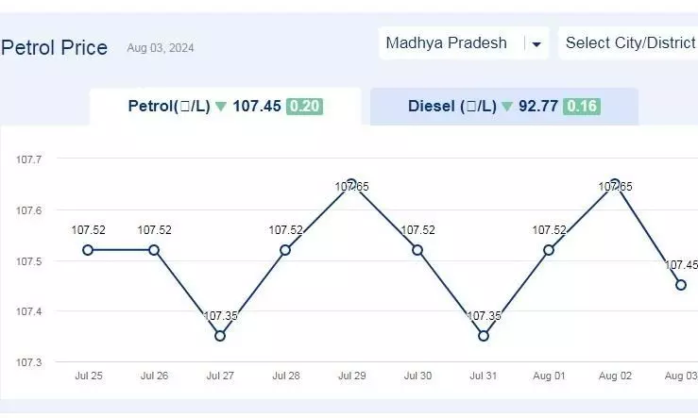698x418 pixels.
Task: Click the 107.6 y-axis label
Action: click(x=29, y=209)
